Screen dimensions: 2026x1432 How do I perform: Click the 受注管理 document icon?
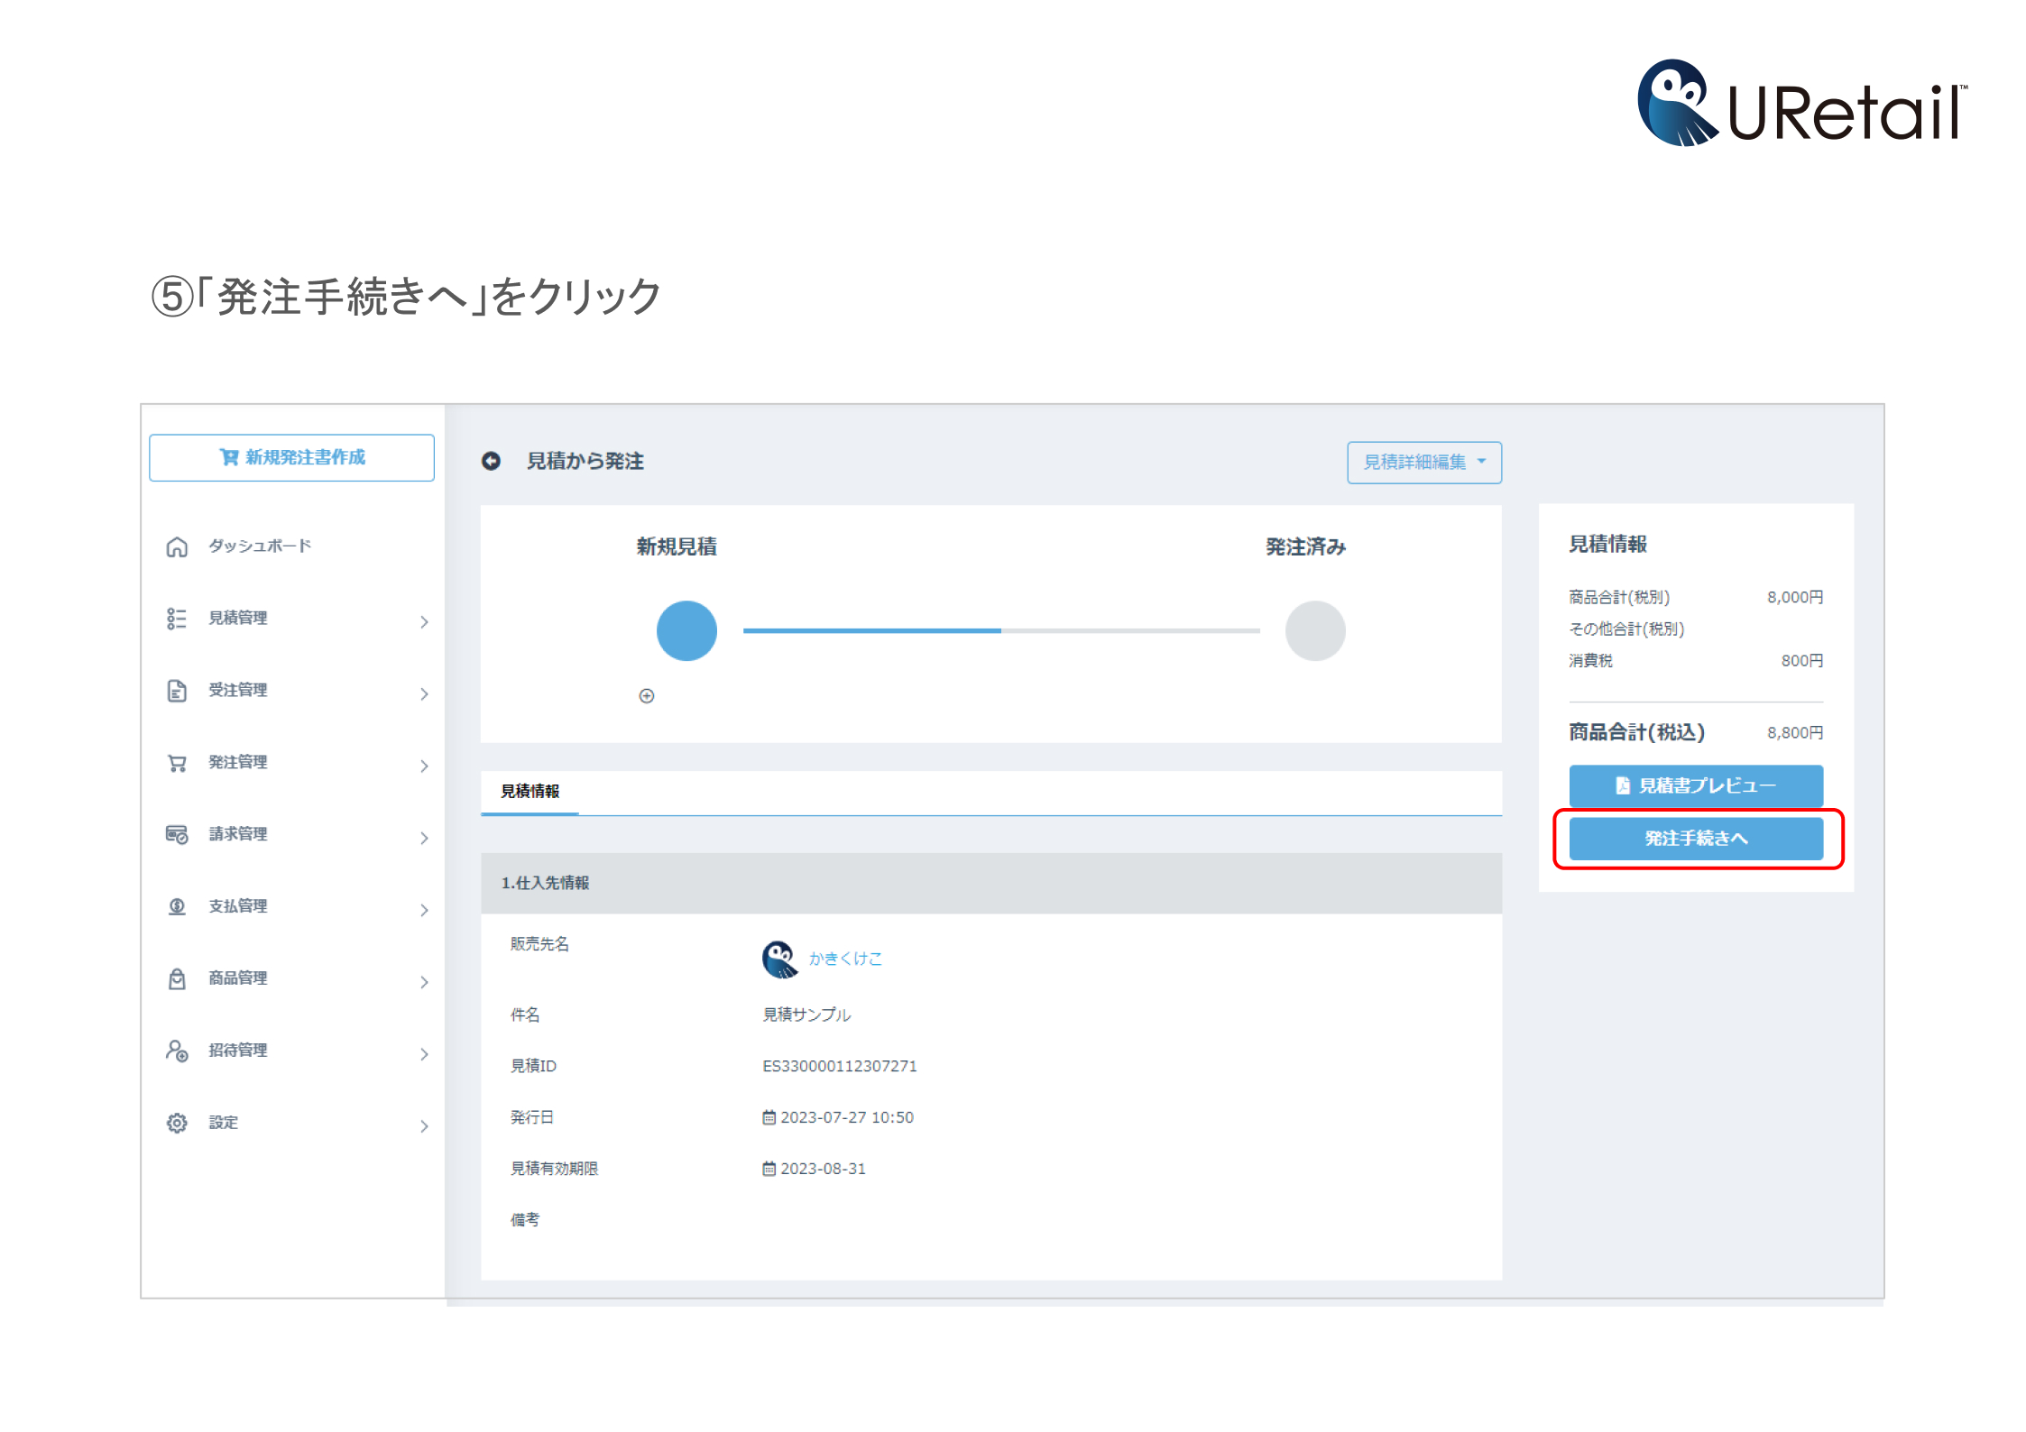[x=177, y=691]
